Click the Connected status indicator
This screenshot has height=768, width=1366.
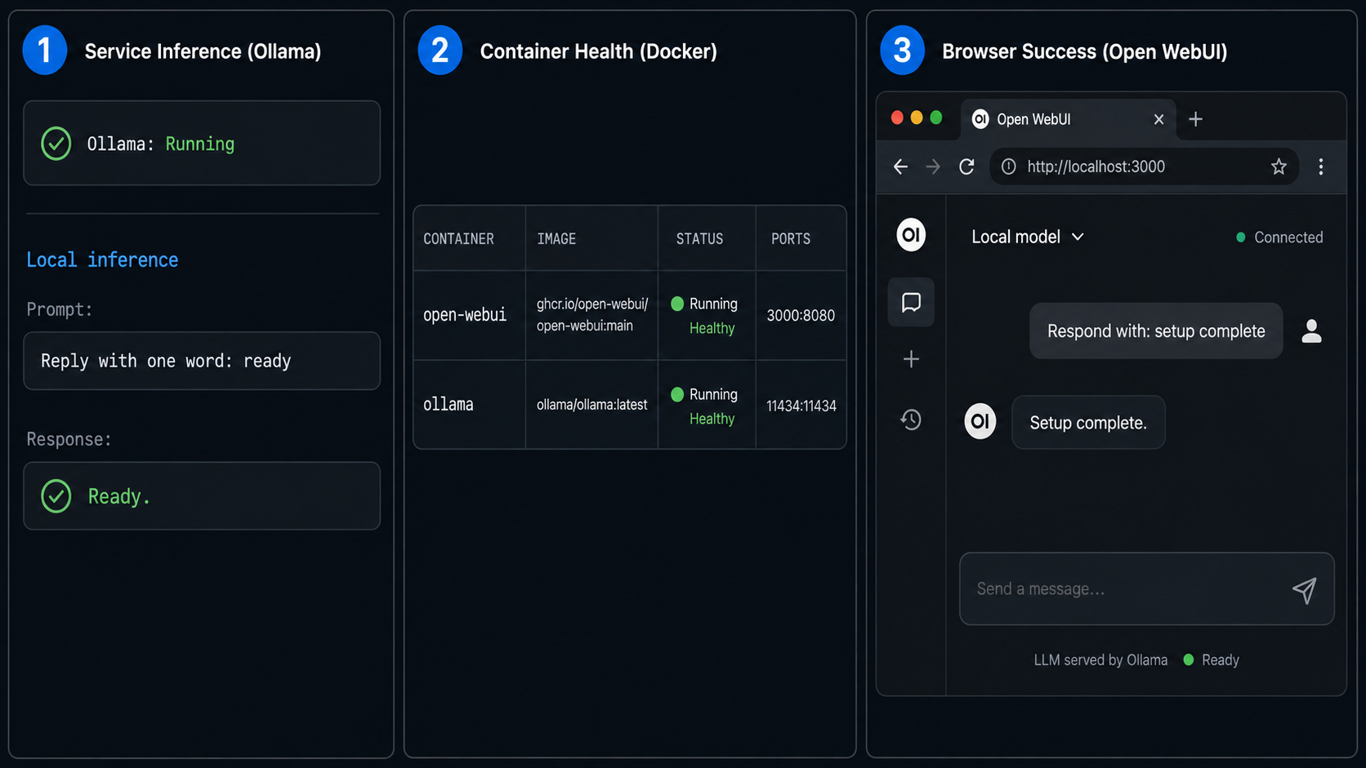point(1279,238)
